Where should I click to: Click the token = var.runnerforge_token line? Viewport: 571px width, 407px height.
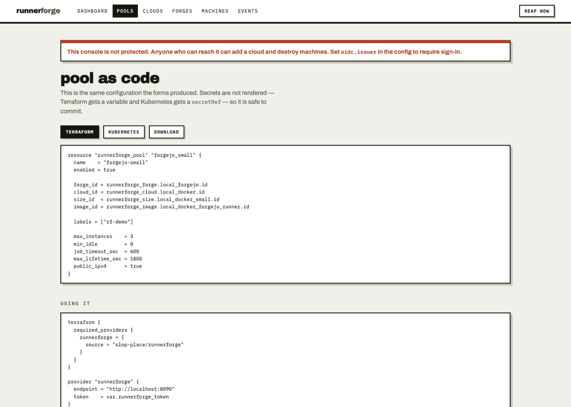click(121, 397)
